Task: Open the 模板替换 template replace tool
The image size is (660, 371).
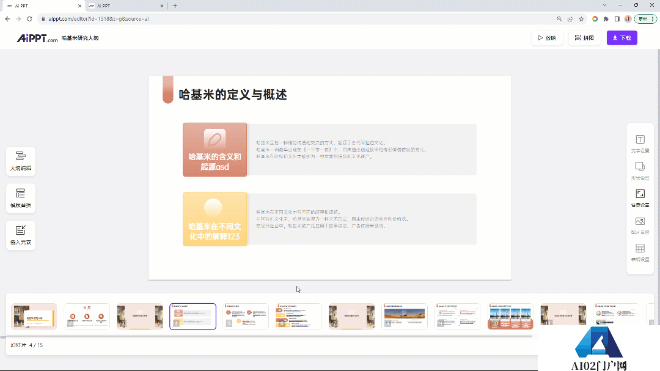Action: pyautogui.click(x=21, y=198)
